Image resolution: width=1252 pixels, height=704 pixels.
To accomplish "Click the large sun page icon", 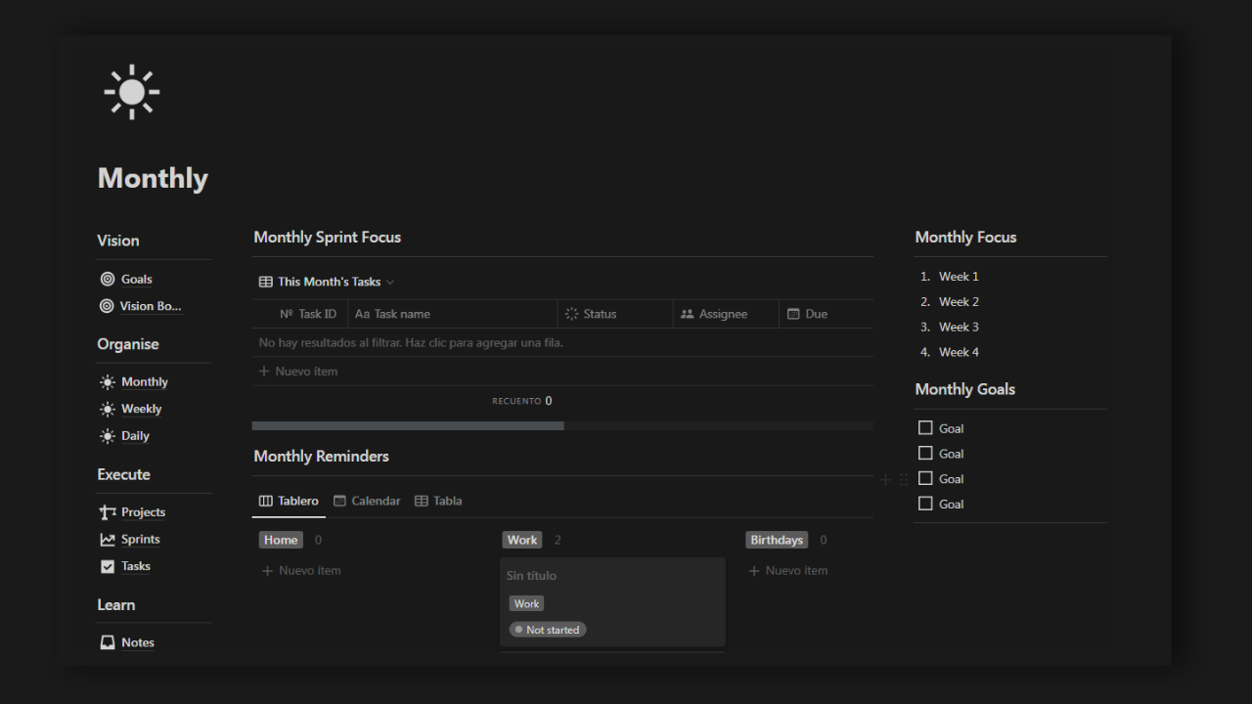I will pos(132,93).
